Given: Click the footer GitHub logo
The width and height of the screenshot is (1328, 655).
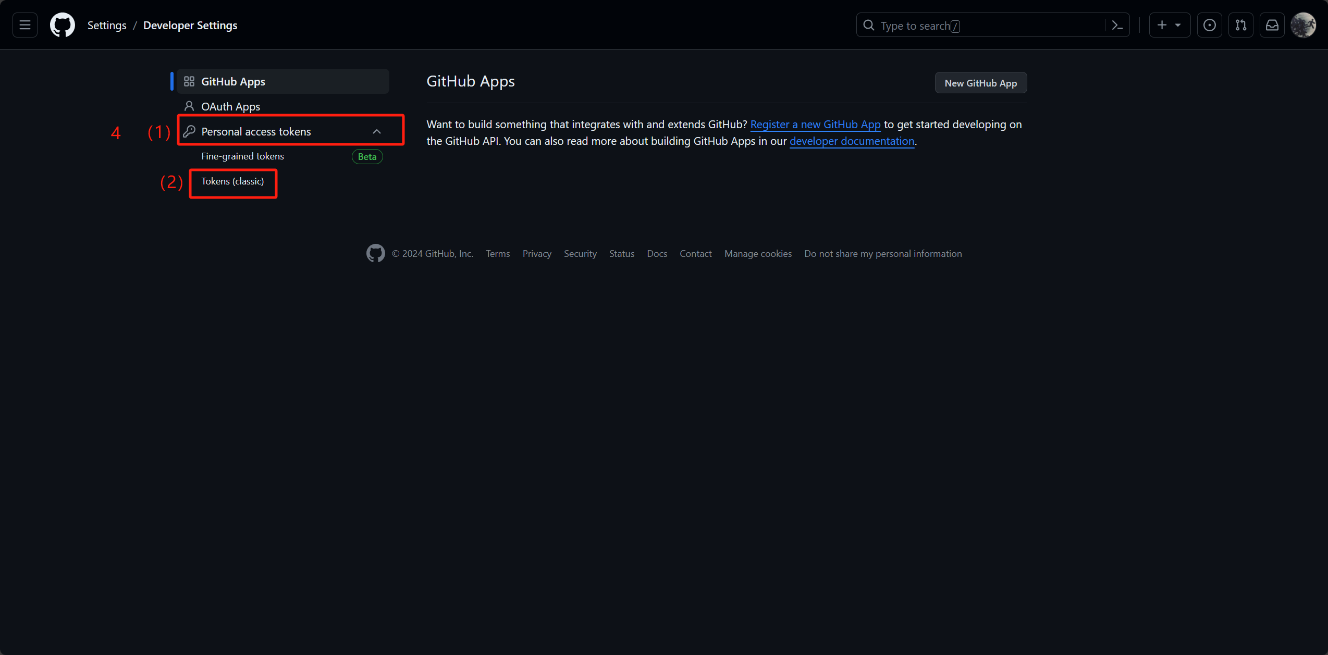Looking at the screenshot, I should pos(375,253).
